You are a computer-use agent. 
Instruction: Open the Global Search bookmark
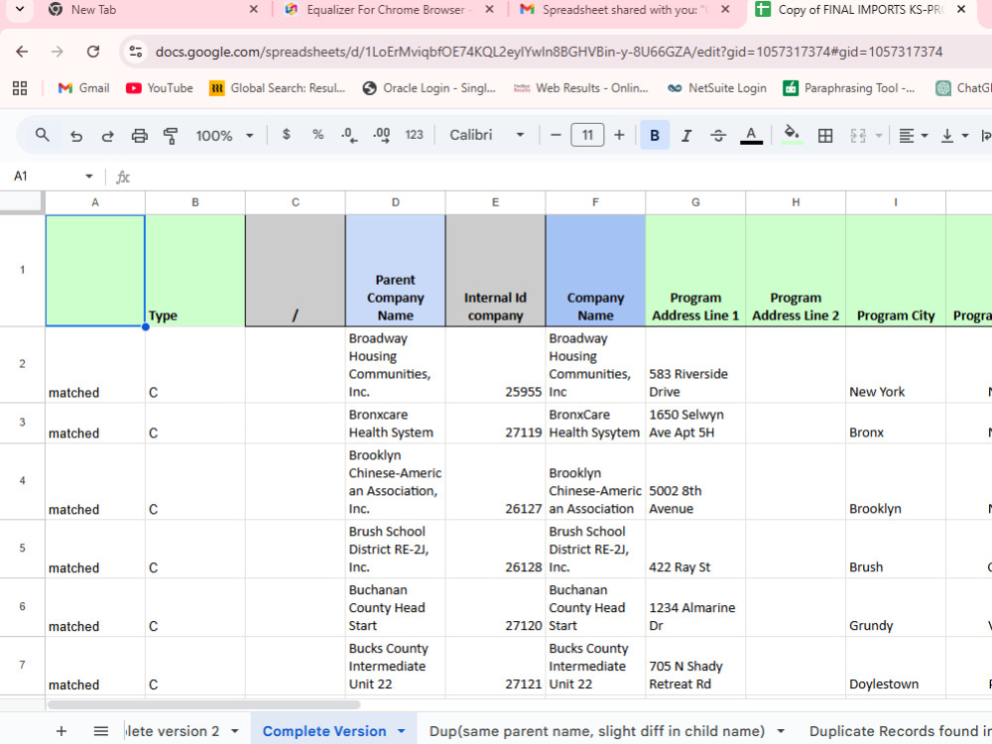[x=278, y=88]
